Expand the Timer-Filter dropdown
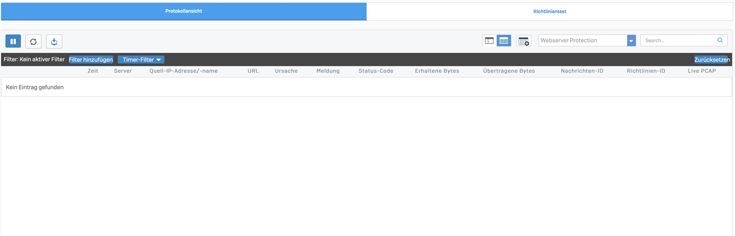 click(141, 60)
